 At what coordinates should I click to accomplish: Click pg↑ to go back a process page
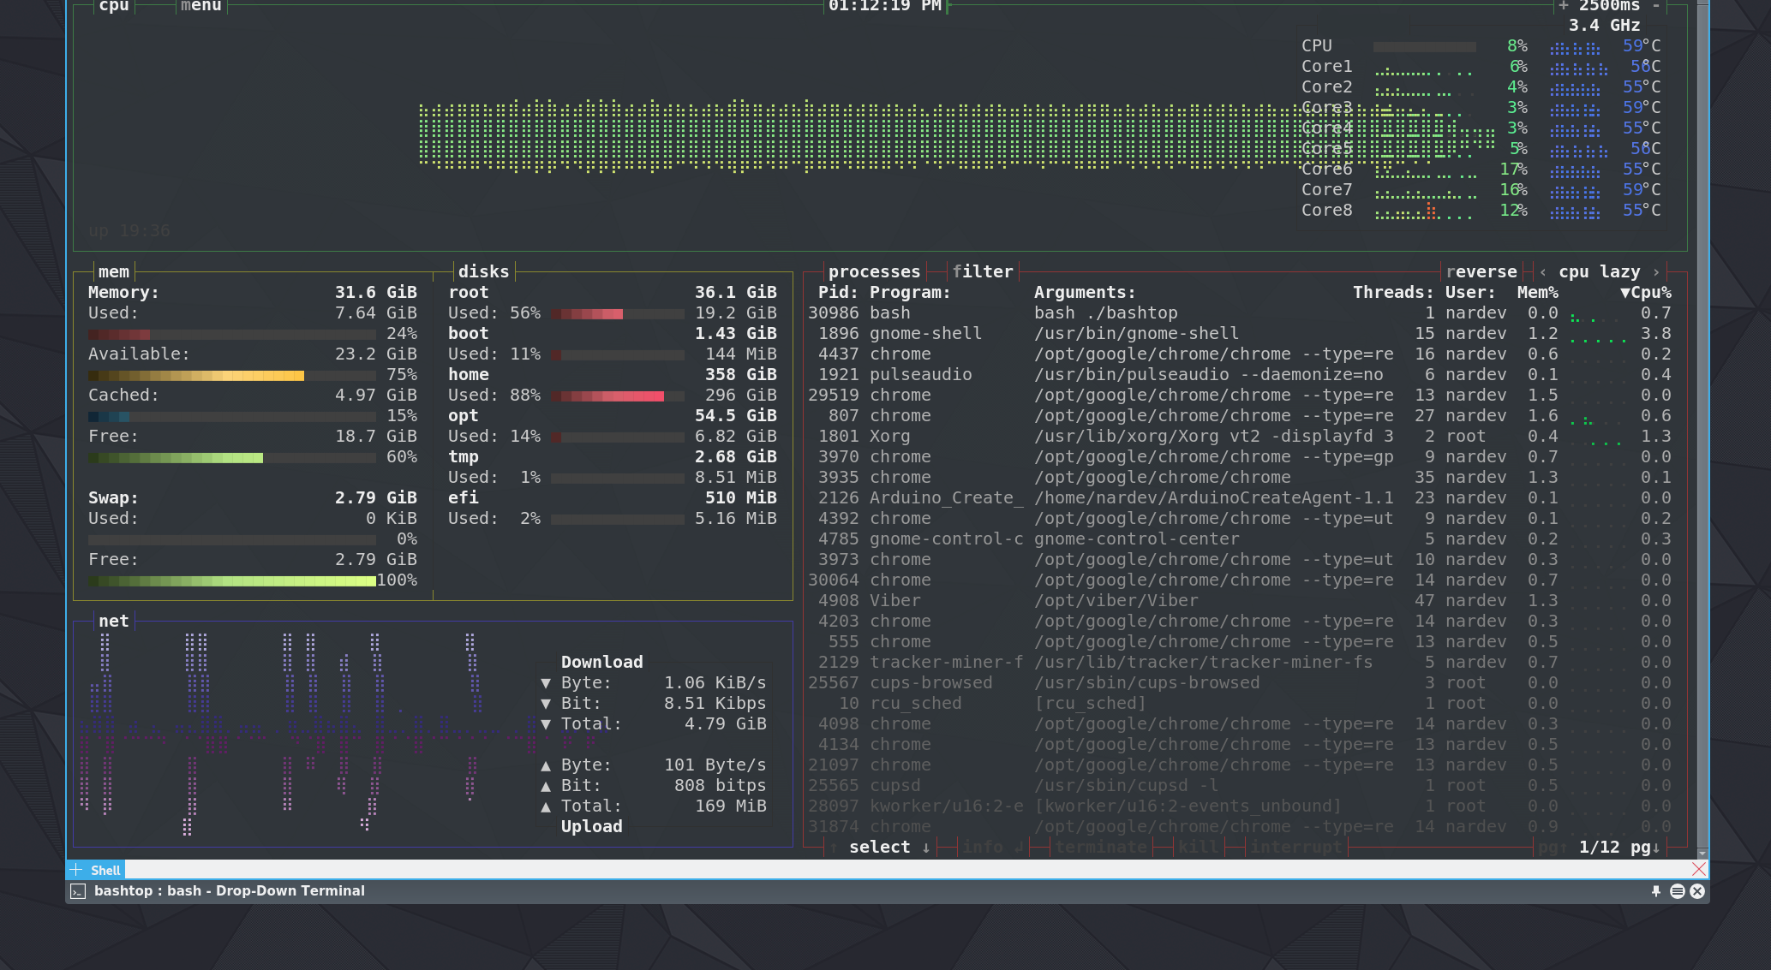[x=1552, y=847]
